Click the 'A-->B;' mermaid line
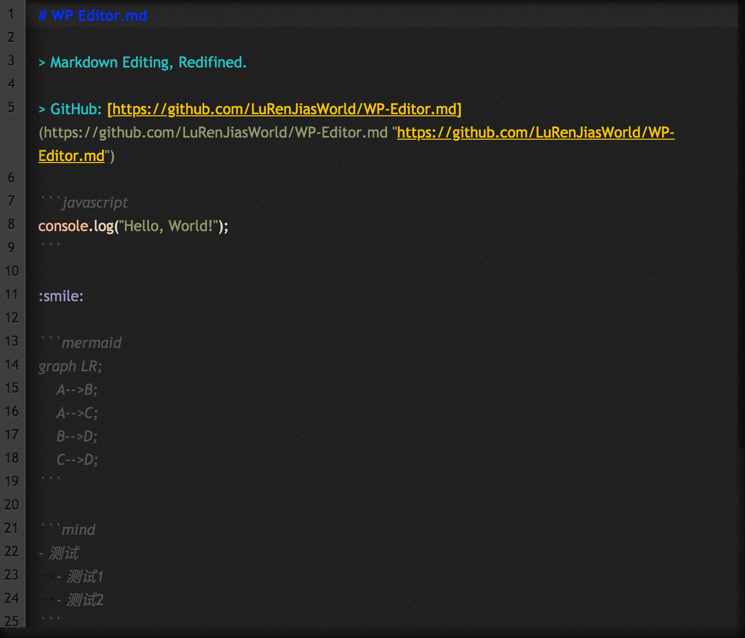745x638 pixels. point(77,389)
